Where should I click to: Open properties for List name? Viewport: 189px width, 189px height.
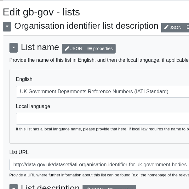click(x=100, y=49)
